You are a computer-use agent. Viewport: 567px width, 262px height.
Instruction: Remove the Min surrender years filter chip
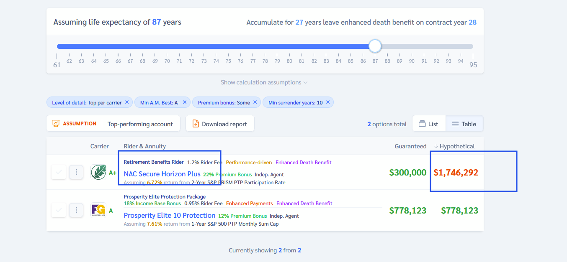click(x=328, y=102)
